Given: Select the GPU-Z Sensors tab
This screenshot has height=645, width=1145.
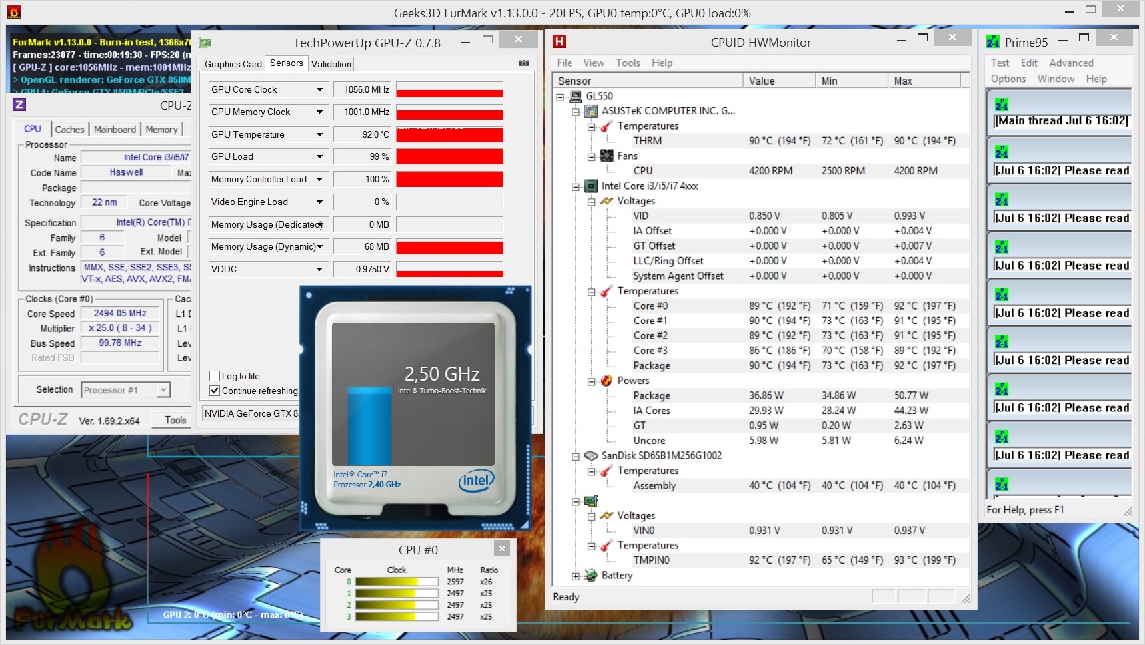Looking at the screenshot, I should [x=287, y=63].
